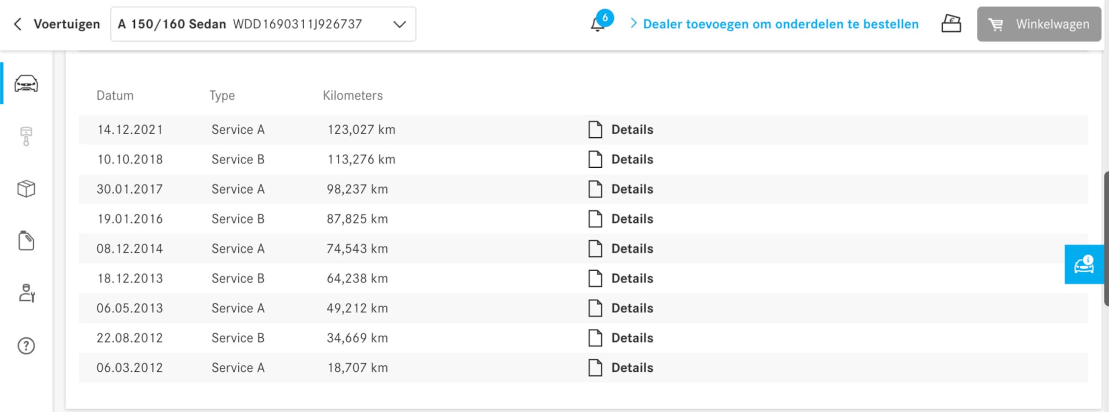The image size is (1109, 412).
Task: Open the engine piston icon in sidebar
Action: point(26,136)
